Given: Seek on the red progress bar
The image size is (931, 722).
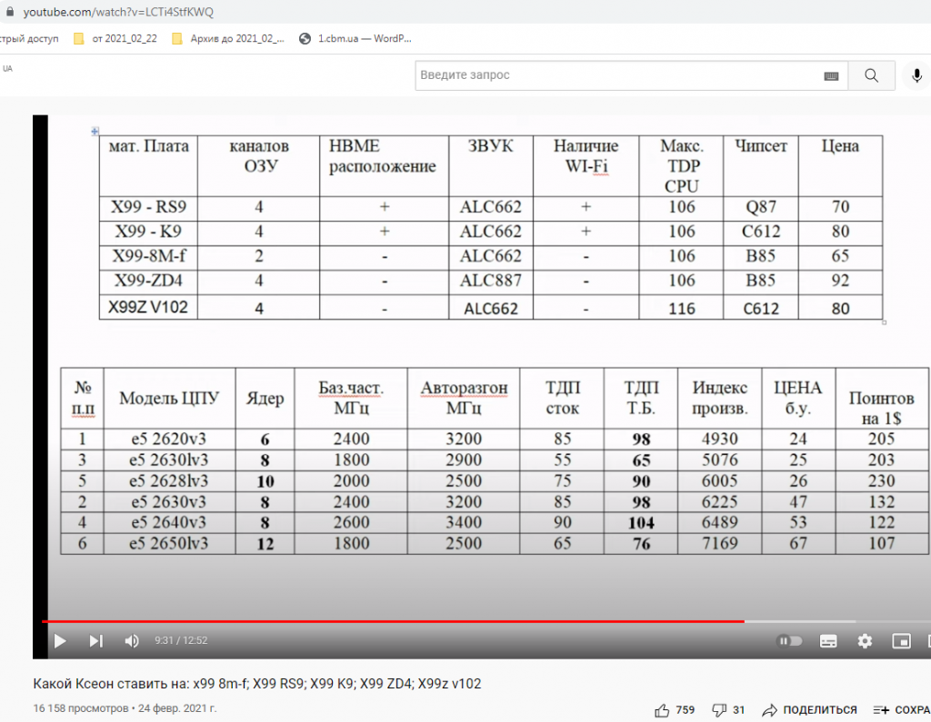Looking at the screenshot, I should point(393,621).
